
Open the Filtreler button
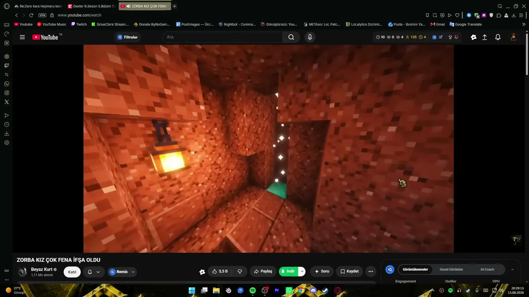coord(127,37)
